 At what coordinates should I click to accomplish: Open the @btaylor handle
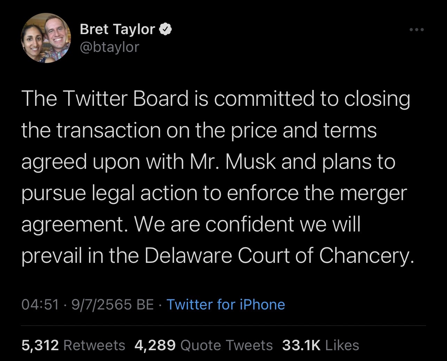pyautogui.click(x=109, y=47)
